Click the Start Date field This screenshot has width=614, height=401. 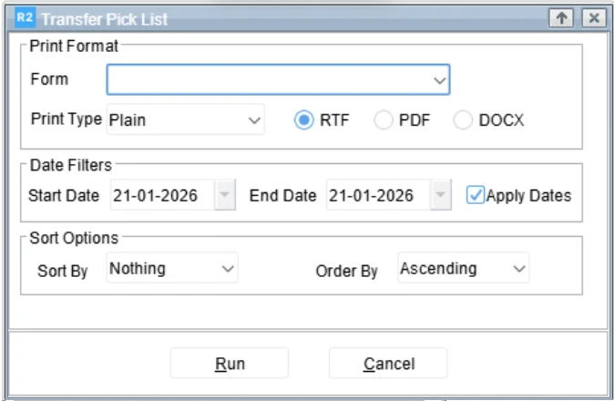[x=162, y=195]
